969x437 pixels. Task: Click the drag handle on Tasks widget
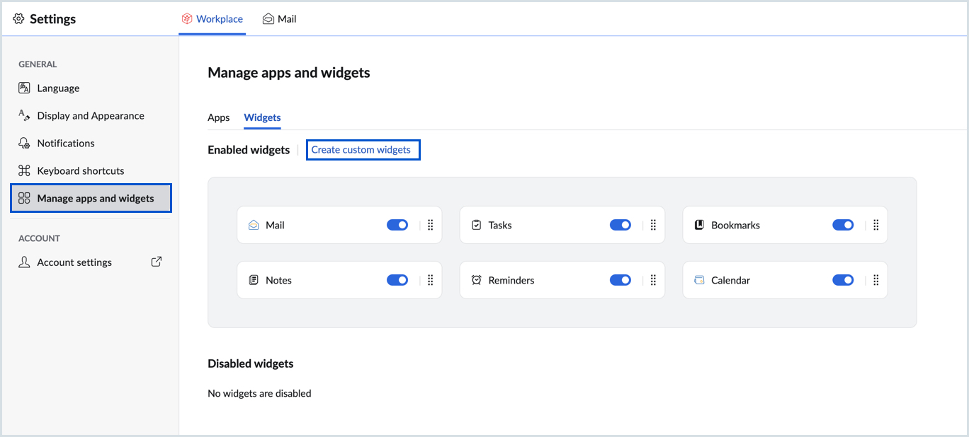(653, 225)
